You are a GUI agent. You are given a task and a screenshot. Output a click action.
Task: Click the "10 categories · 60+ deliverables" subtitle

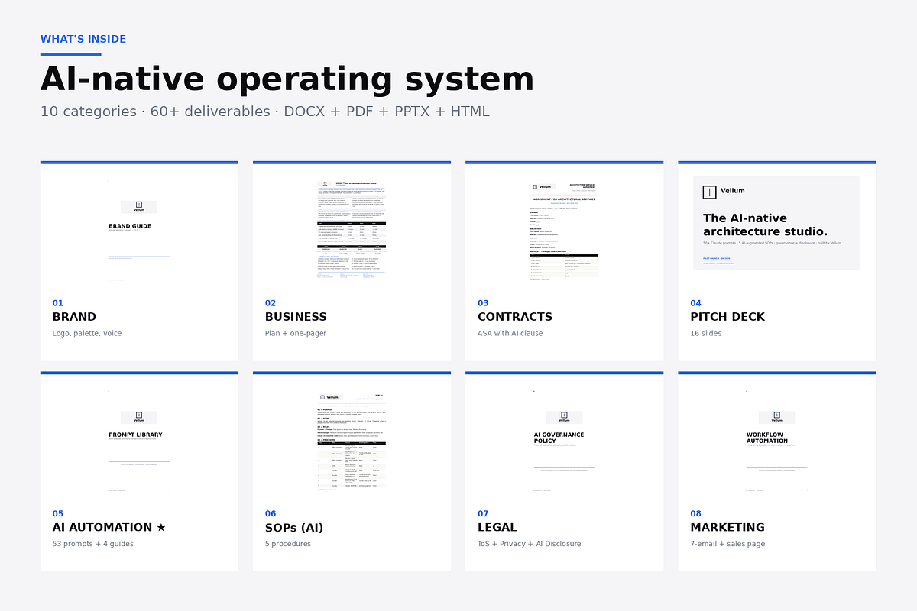pyautogui.click(x=265, y=112)
